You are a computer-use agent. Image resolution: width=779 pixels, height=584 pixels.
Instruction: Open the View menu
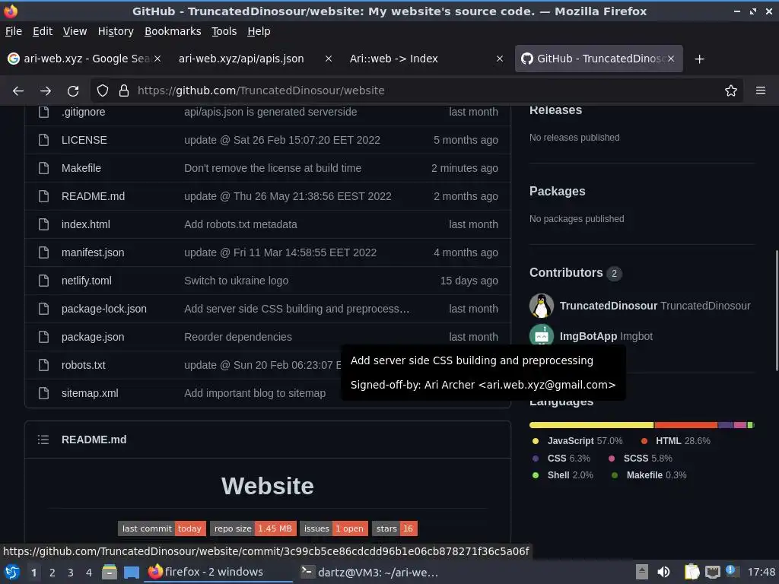75,31
